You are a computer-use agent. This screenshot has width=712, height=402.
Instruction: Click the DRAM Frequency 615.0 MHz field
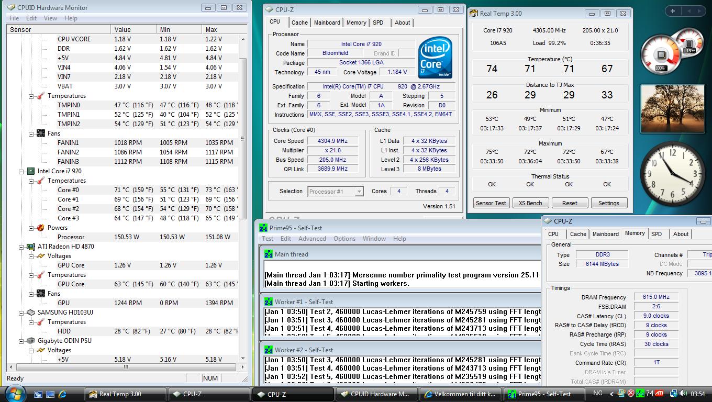(x=656, y=297)
